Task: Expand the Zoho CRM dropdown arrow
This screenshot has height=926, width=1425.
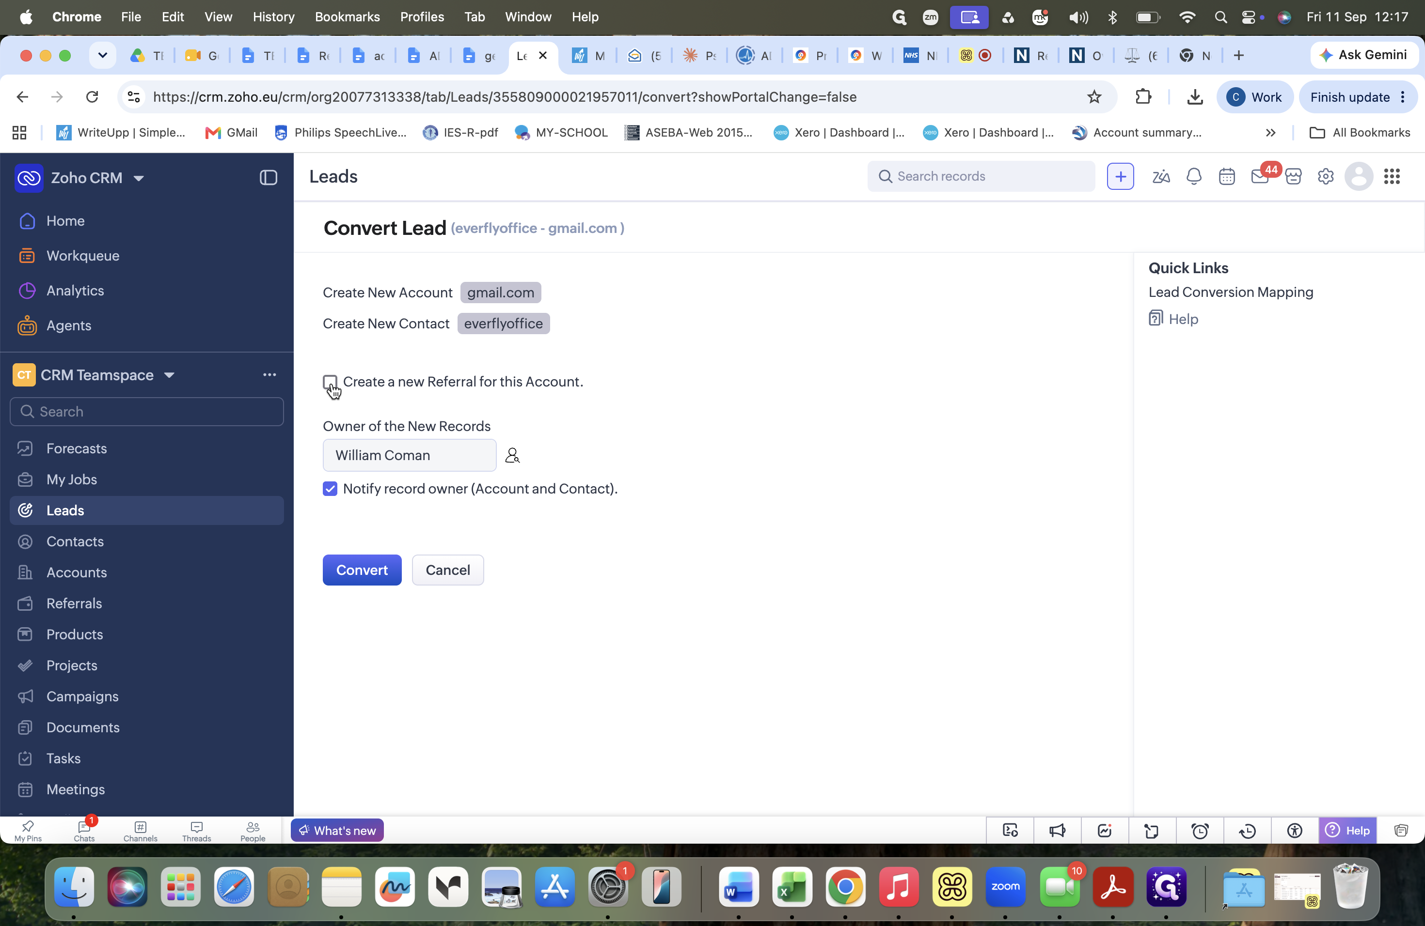Action: [x=138, y=178]
